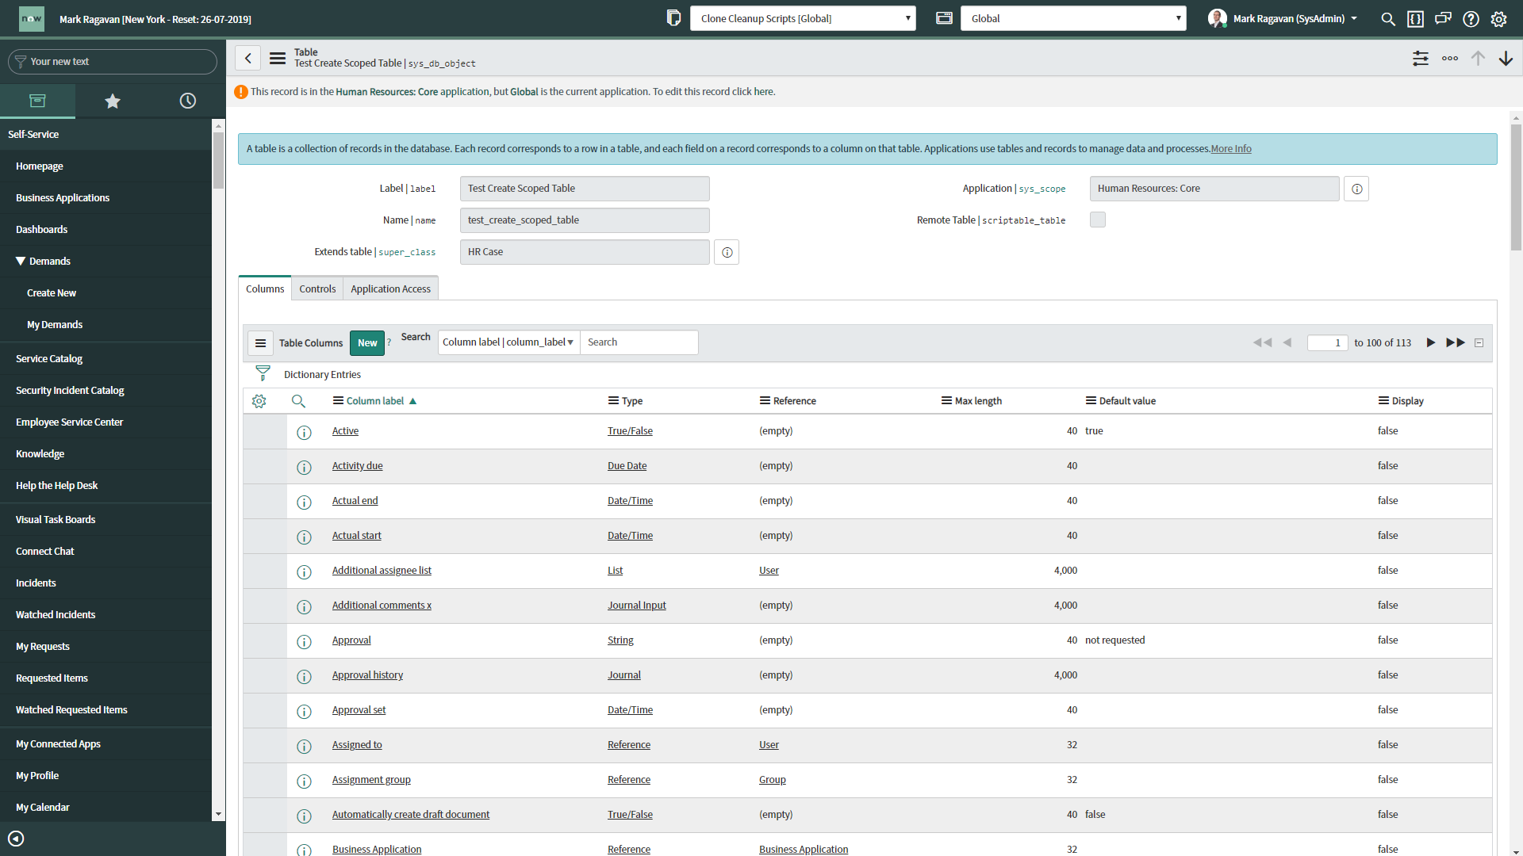Collapse navigator with bottom-left arrow icon
1523x856 pixels.
click(x=16, y=839)
